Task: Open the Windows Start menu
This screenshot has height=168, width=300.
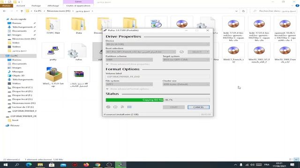Action: click(6, 165)
